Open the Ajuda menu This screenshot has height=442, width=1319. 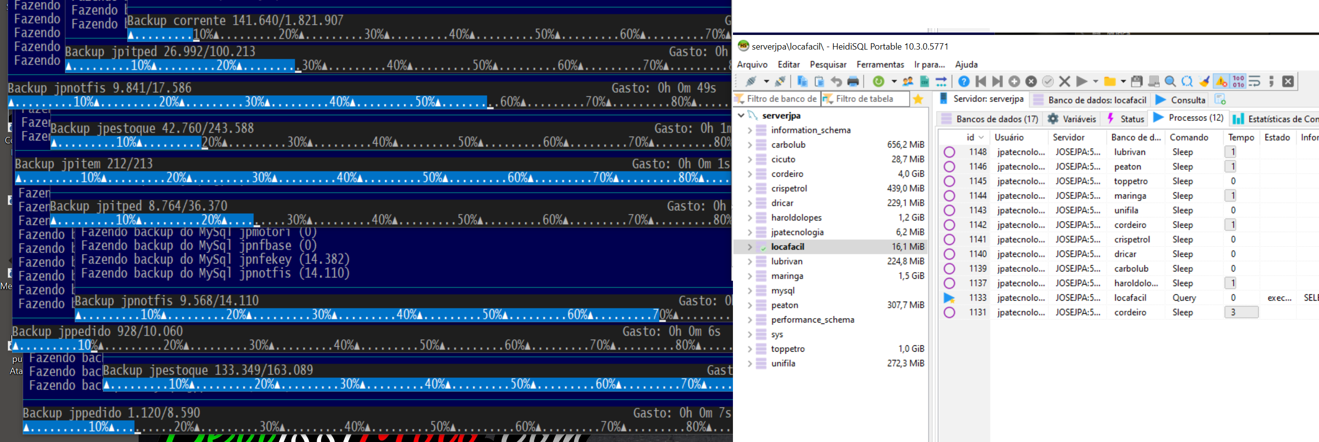click(x=966, y=65)
